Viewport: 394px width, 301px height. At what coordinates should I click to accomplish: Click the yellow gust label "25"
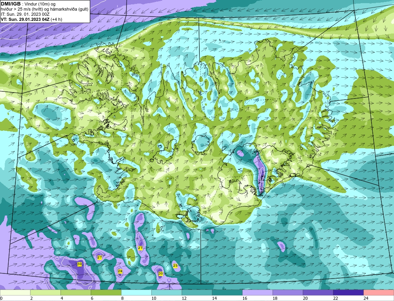click(175, 266)
